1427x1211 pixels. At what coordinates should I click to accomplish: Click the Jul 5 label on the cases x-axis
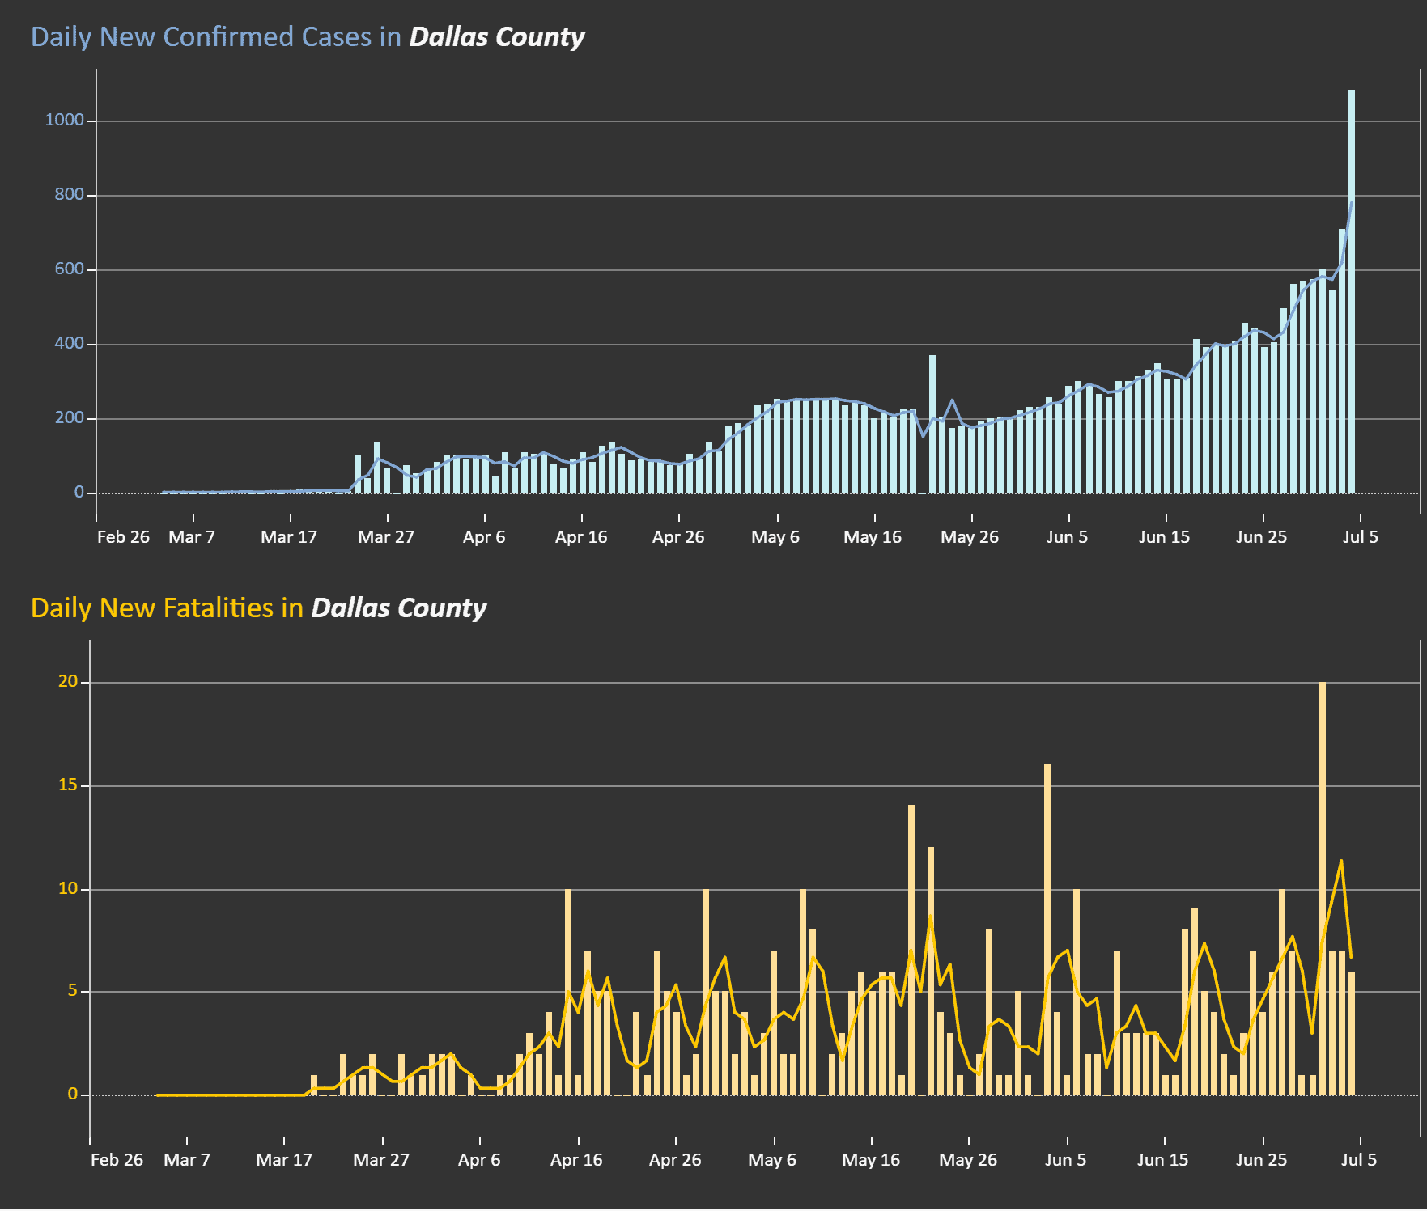click(x=1361, y=537)
